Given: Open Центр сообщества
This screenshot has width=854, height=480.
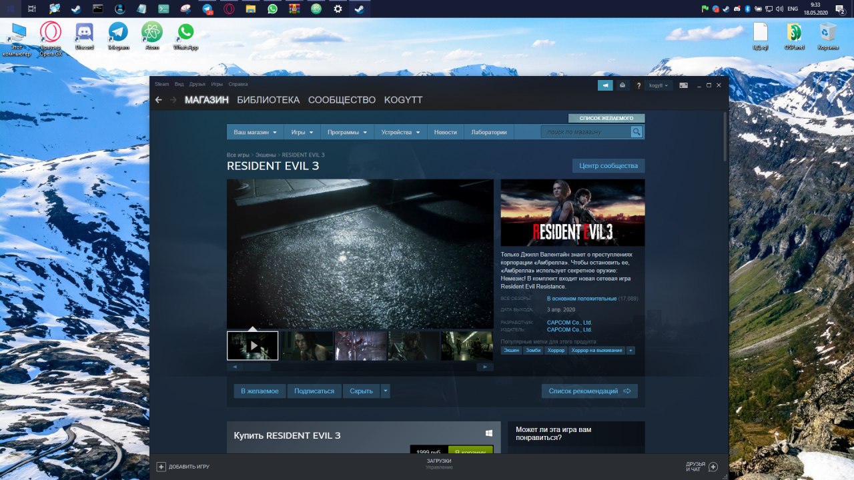Looking at the screenshot, I should click(x=608, y=166).
